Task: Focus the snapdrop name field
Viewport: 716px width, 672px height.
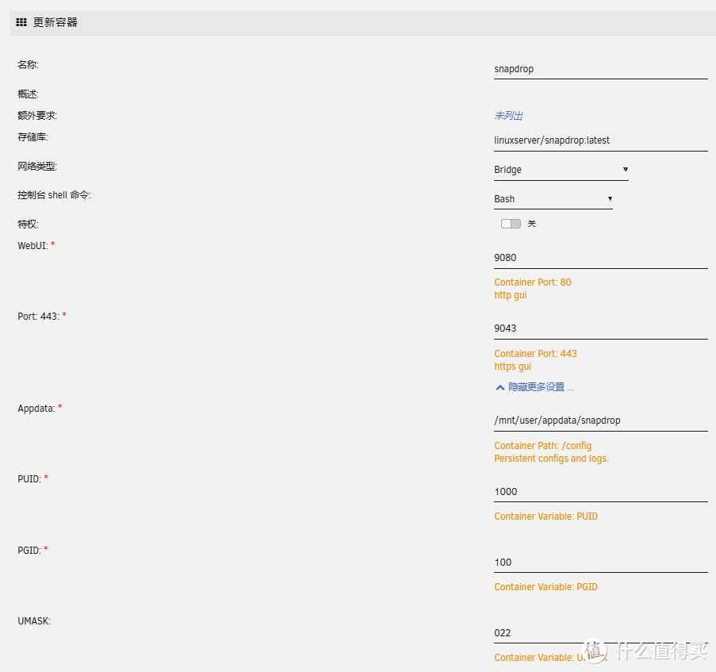Action: [600, 69]
